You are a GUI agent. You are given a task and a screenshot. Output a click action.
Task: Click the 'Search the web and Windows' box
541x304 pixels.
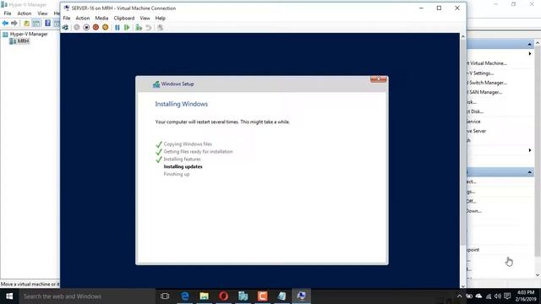point(87,296)
